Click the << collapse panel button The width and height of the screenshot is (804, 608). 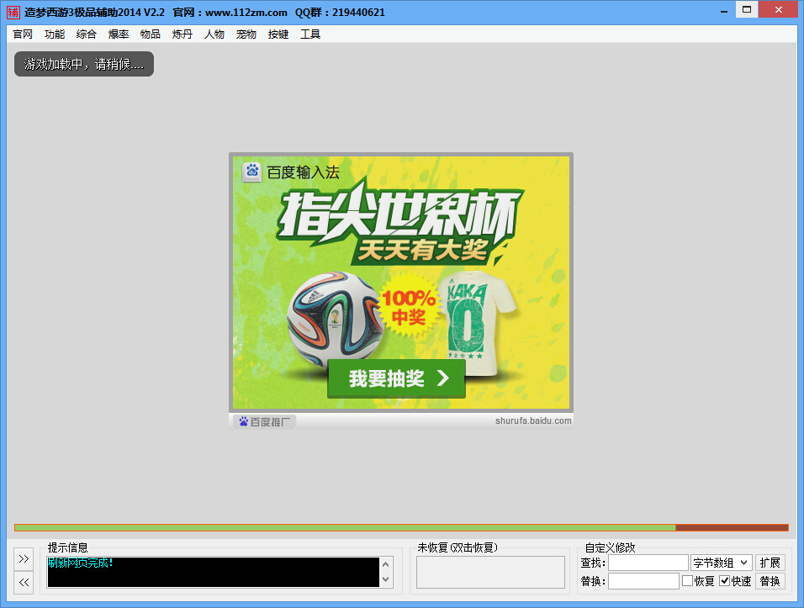pyautogui.click(x=24, y=583)
